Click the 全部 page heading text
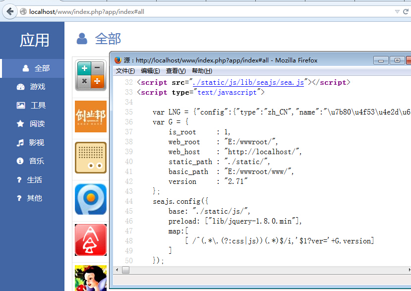This screenshot has height=291, width=411. 108,39
